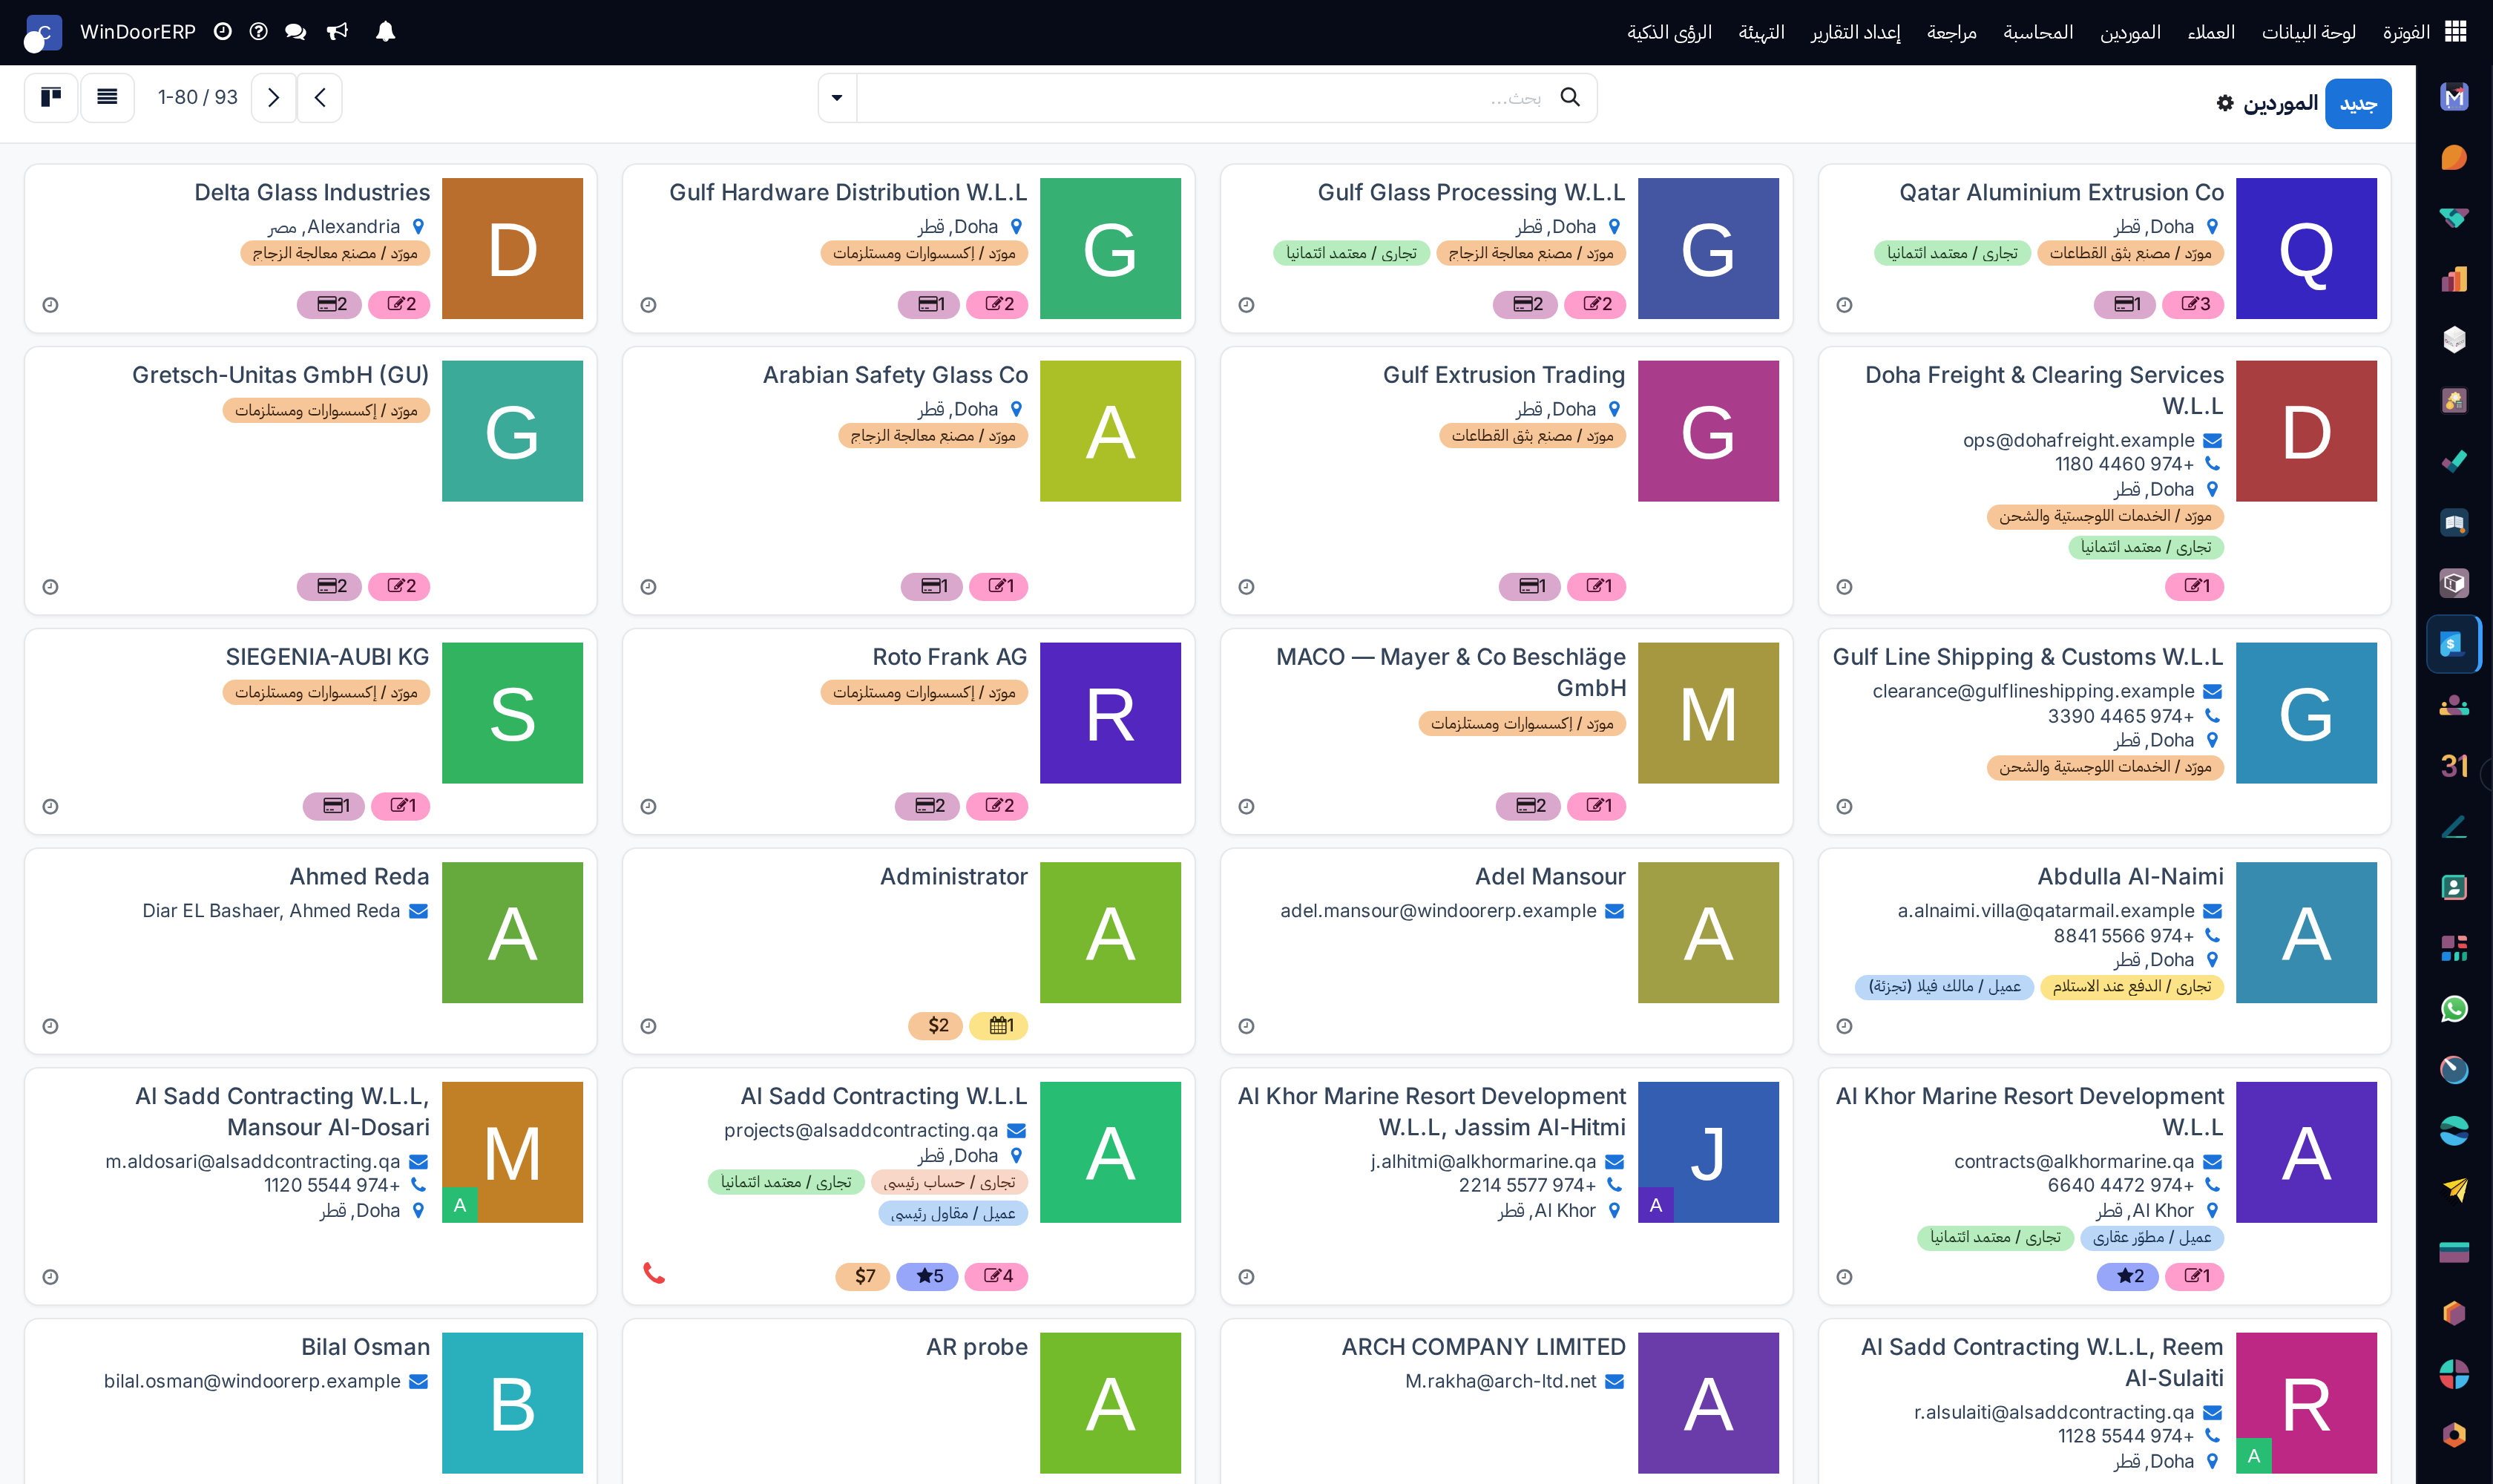Click ops@dohafreight.example email
The image size is (2493, 1484).
(2078, 440)
